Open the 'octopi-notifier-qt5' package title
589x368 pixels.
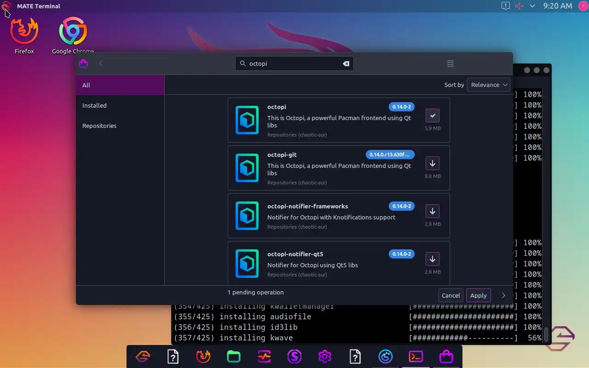coord(295,254)
